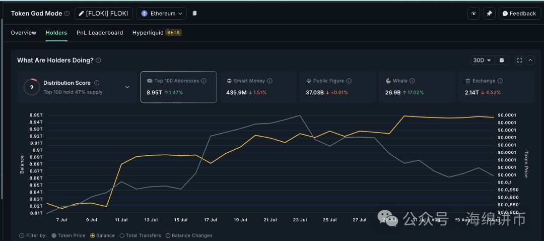Click the Top 100 Addresses info icon
This screenshot has height=241, width=544.
pyautogui.click(x=203, y=81)
